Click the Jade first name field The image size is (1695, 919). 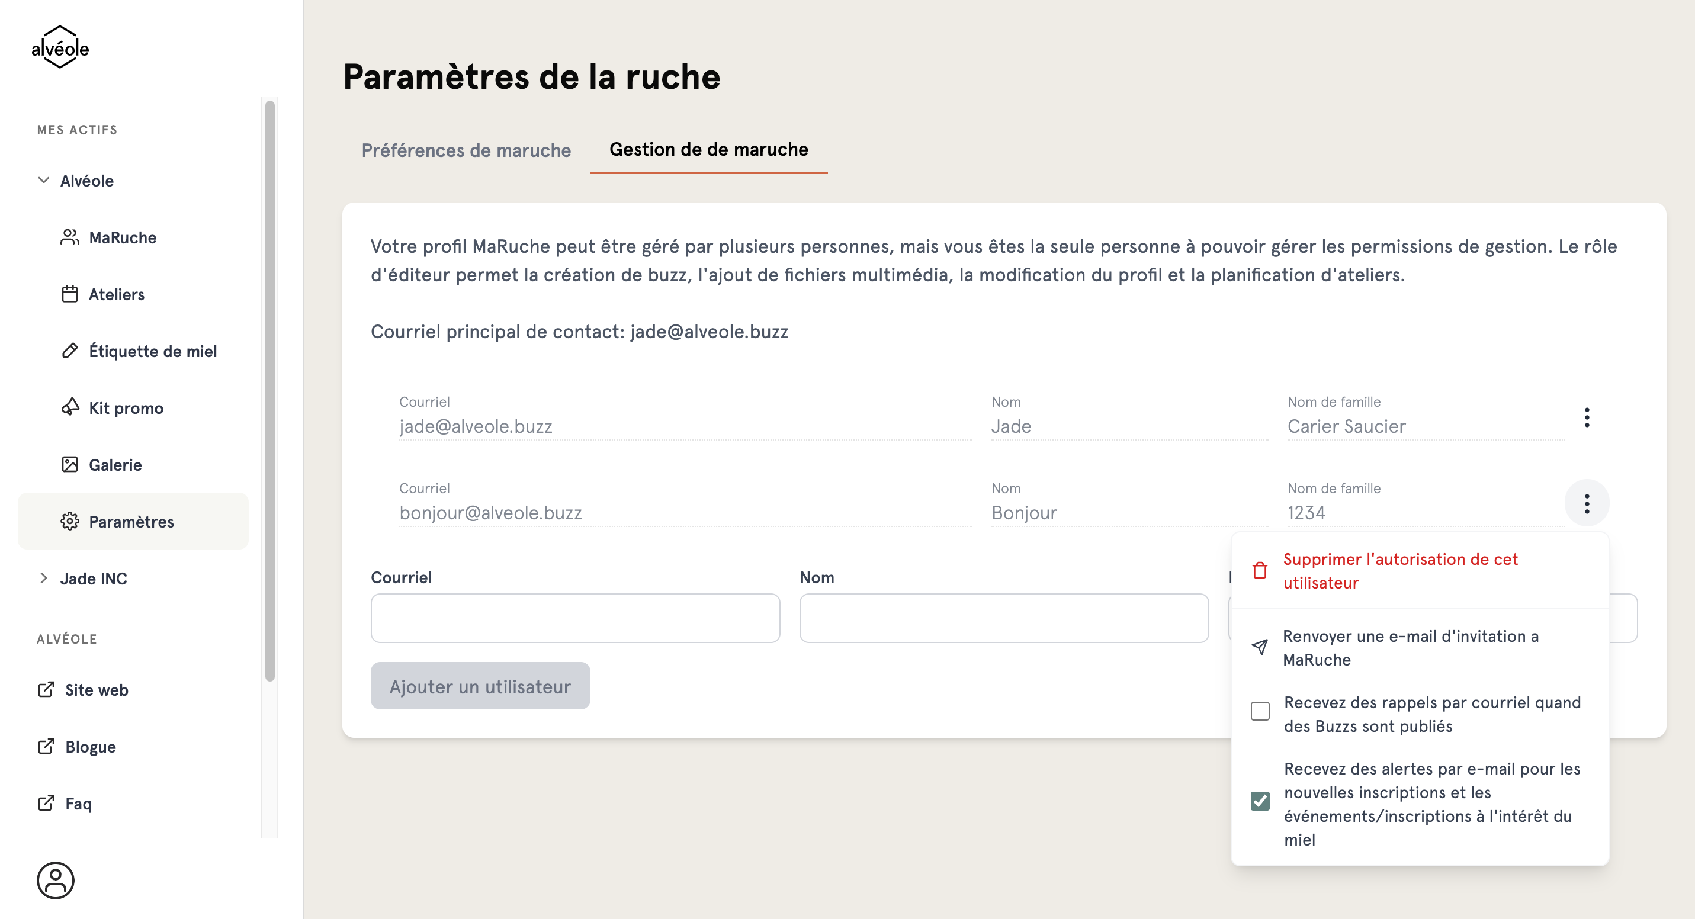1129,426
